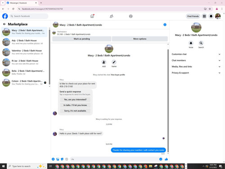The height and width of the screenshot is (169, 225).
Task: Click the large listing thumbnail in right panel
Action: point(196,27)
